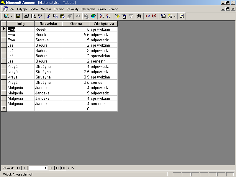Open the Format menu
Image resolution: width=236 pixels, height=177 pixels.
pos(59,9)
